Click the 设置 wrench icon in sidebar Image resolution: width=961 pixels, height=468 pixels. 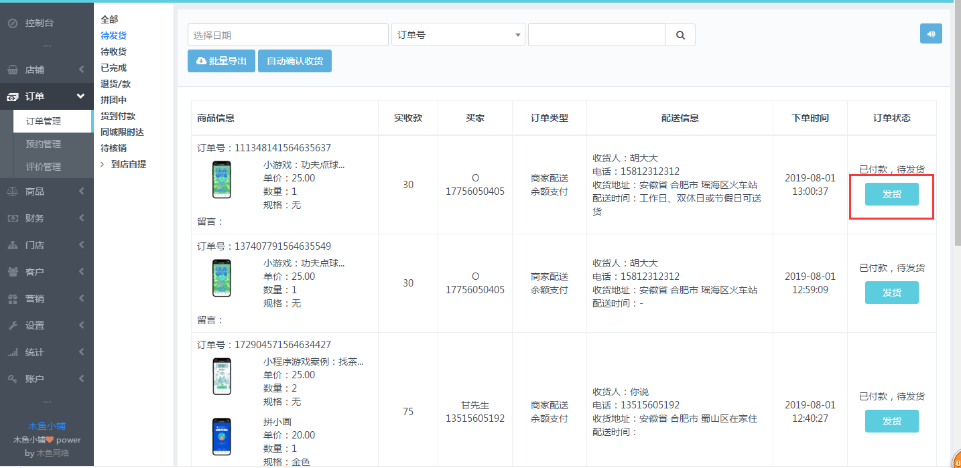(13, 325)
